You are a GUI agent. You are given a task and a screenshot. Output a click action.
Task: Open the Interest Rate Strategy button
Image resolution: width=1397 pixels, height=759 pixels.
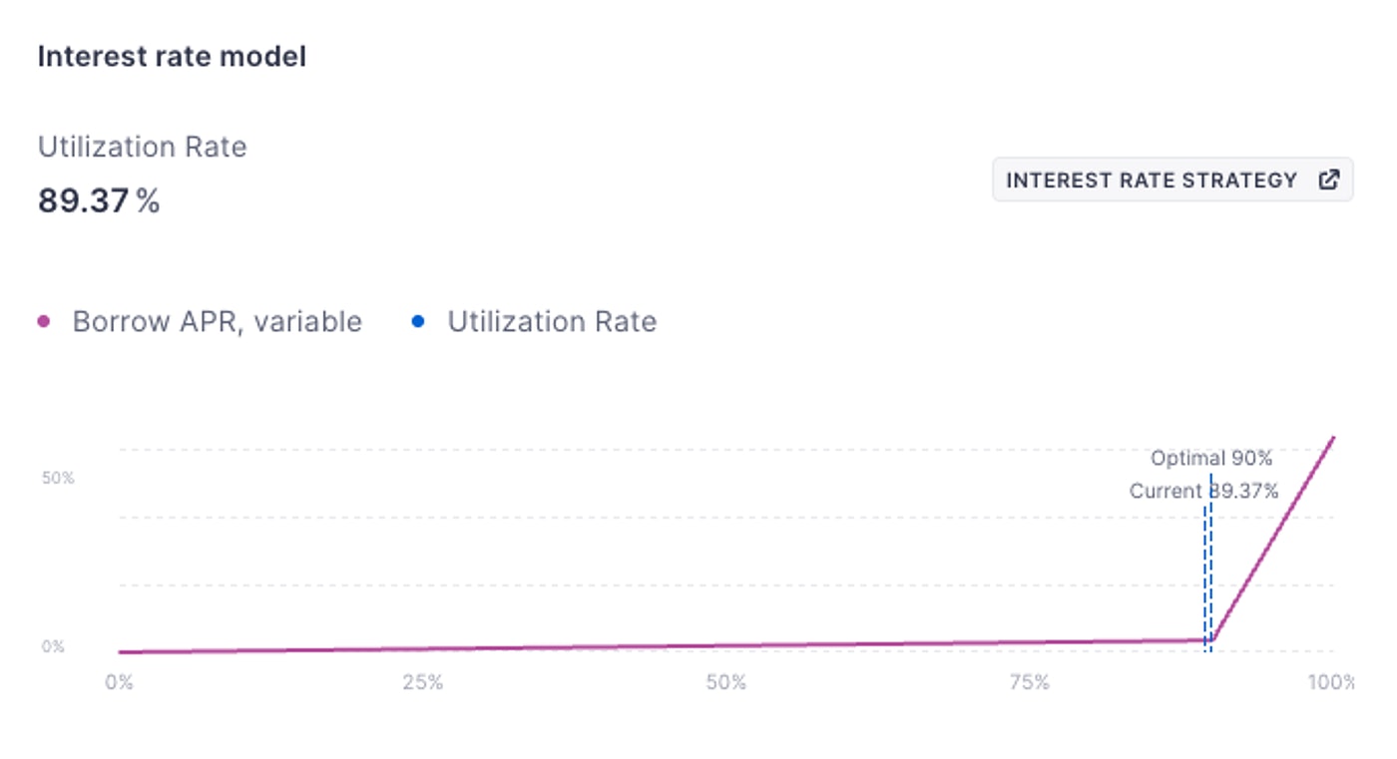pos(1171,181)
